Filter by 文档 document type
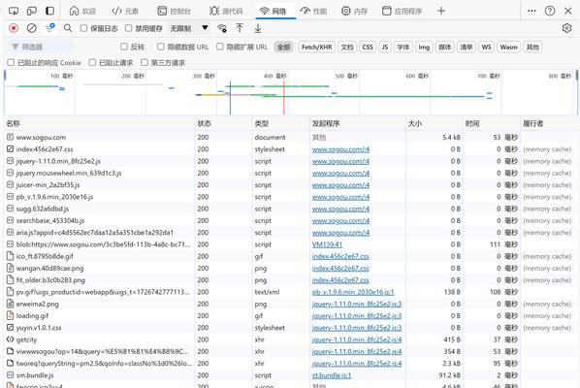This screenshot has width=580, height=388. point(347,47)
